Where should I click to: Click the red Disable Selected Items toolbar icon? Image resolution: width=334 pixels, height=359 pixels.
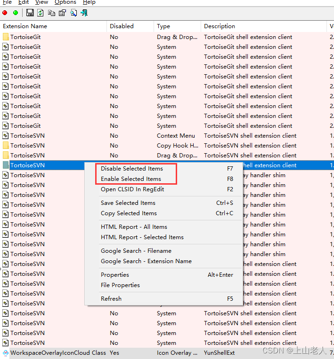5,13
